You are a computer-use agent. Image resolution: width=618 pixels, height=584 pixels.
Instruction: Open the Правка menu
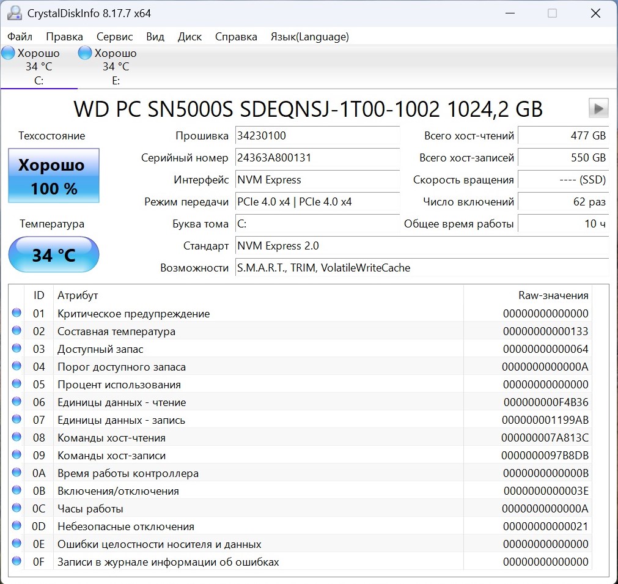[x=64, y=37]
